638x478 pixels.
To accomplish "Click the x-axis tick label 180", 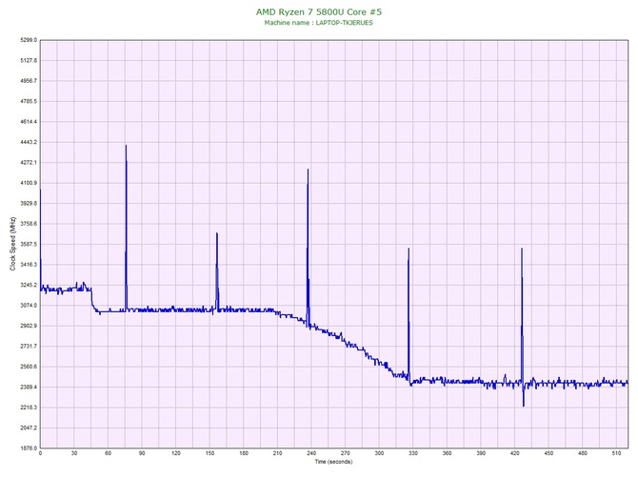I will click(244, 453).
